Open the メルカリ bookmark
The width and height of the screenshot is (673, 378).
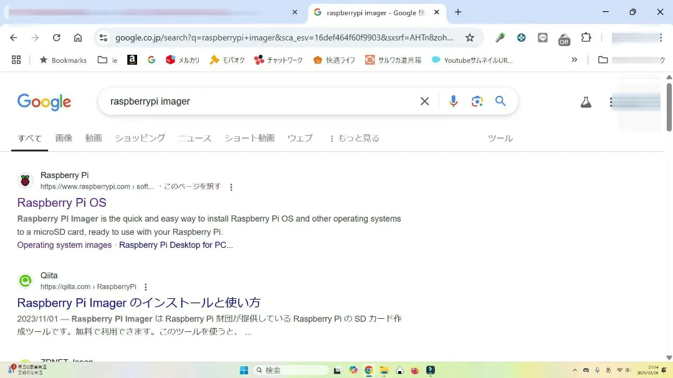[x=183, y=60]
